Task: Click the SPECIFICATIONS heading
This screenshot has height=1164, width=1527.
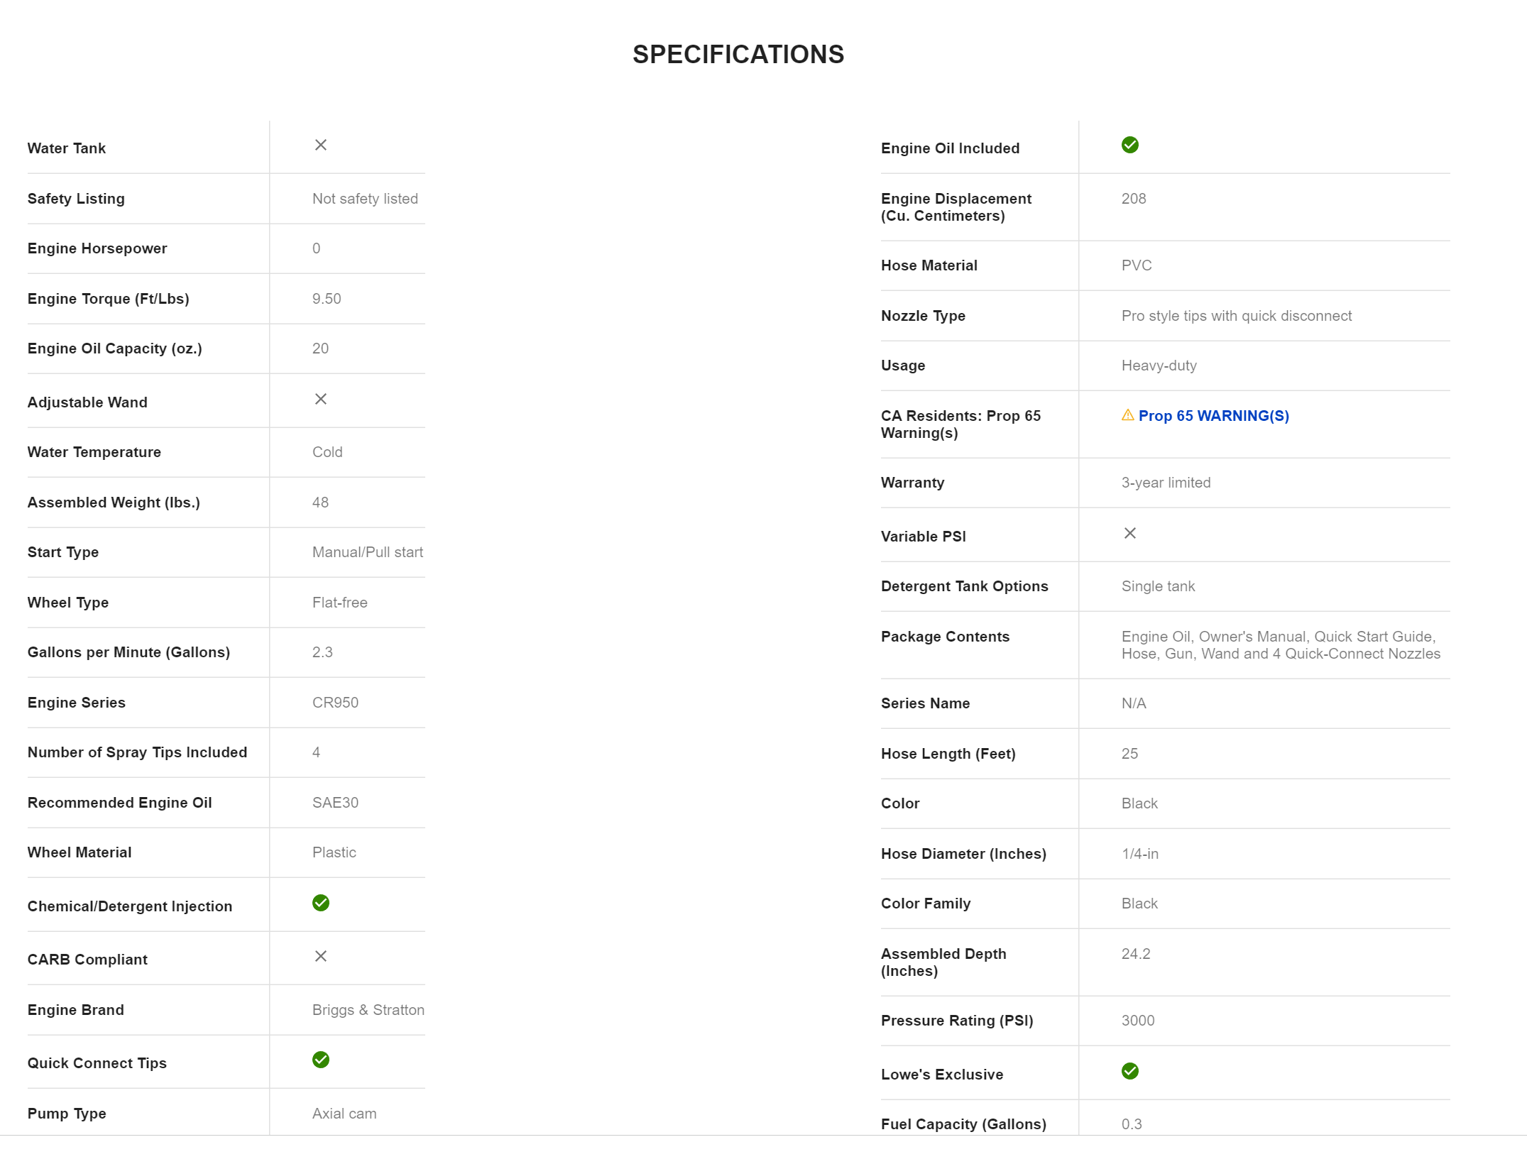Action: point(738,55)
